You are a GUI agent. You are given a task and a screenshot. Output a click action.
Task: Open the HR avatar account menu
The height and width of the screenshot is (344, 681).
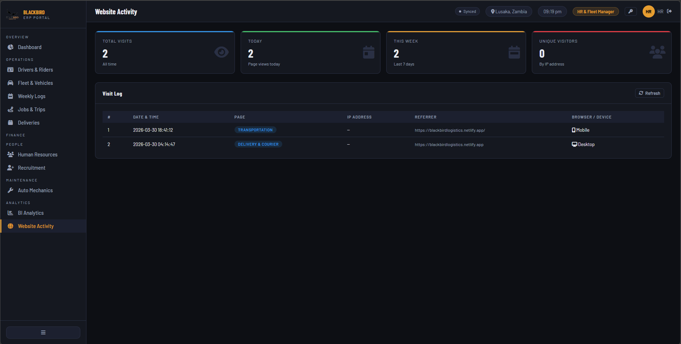[648, 11]
